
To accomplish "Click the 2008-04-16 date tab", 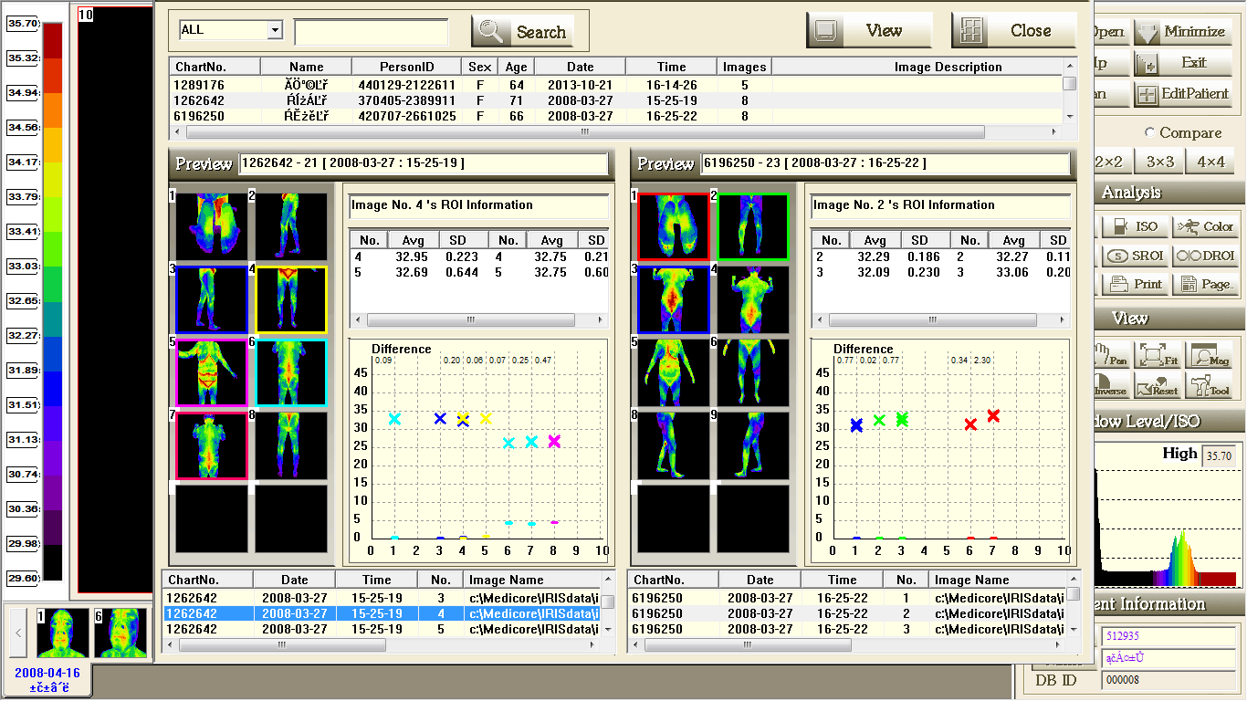I will coord(47,679).
